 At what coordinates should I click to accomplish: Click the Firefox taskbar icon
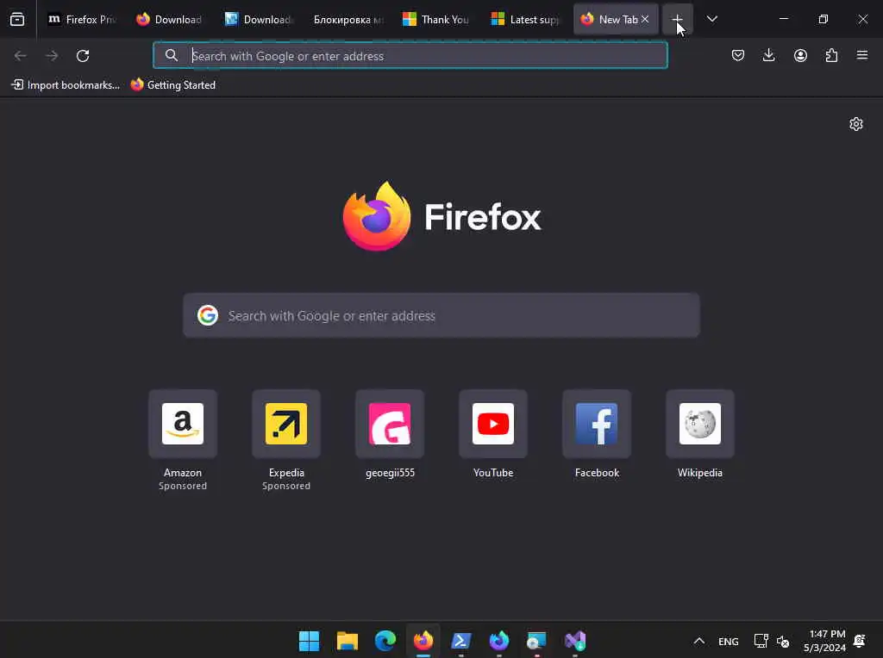coord(423,641)
